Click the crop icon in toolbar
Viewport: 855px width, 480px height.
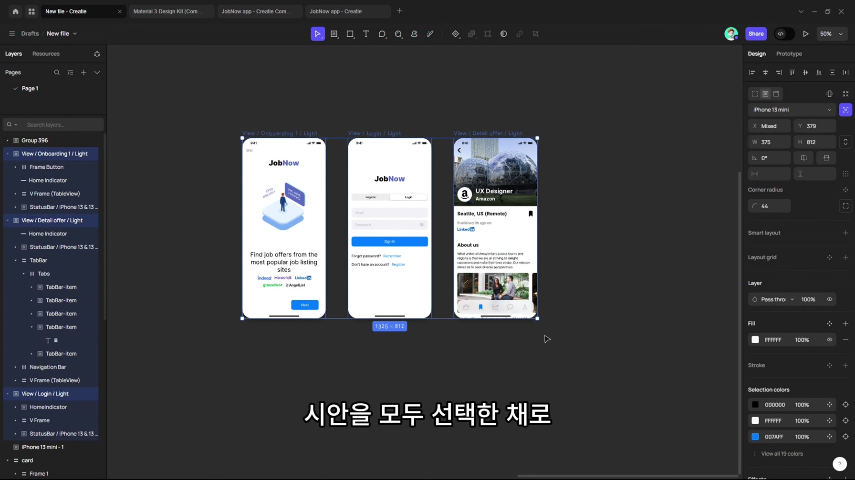click(536, 34)
